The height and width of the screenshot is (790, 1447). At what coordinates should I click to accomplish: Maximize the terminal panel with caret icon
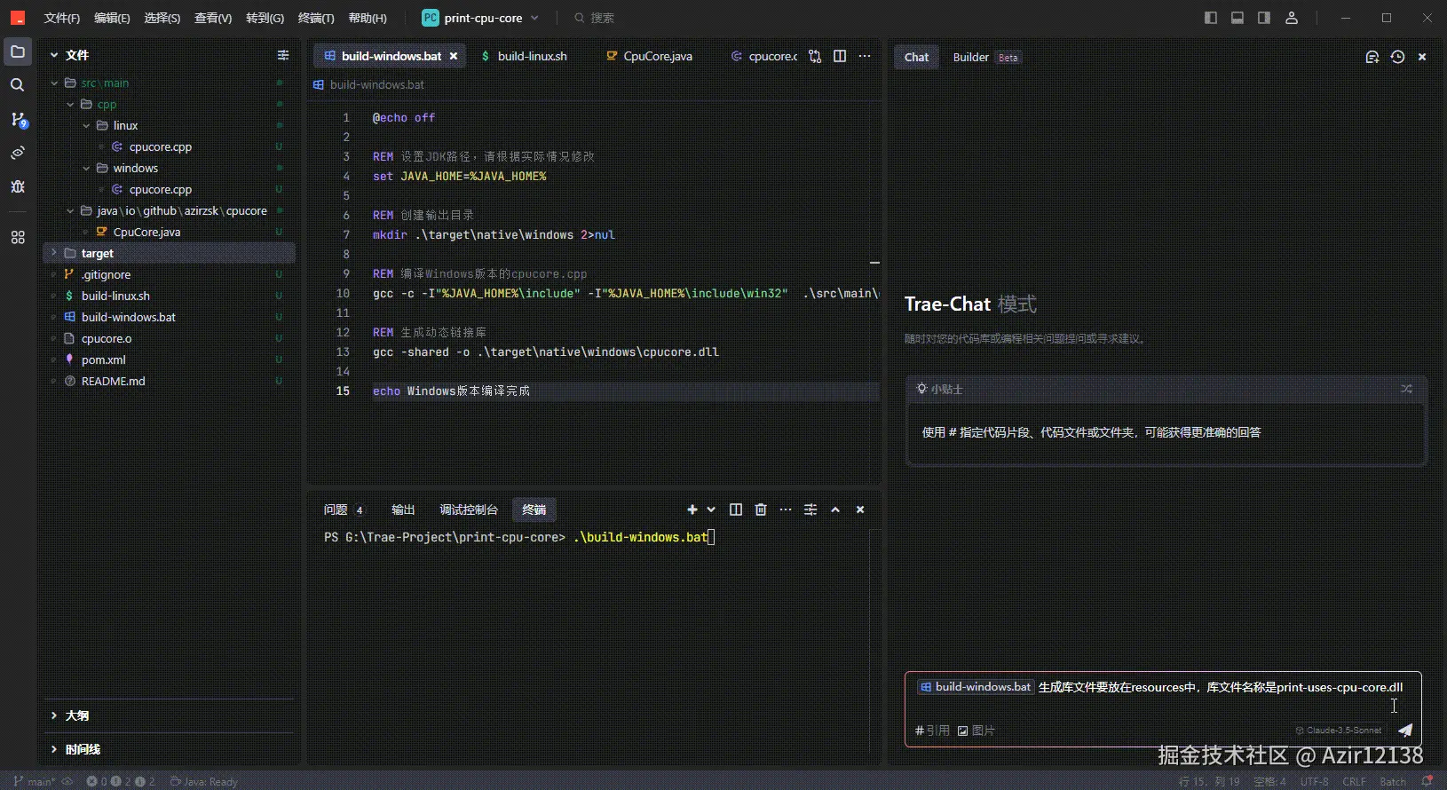click(835, 510)
